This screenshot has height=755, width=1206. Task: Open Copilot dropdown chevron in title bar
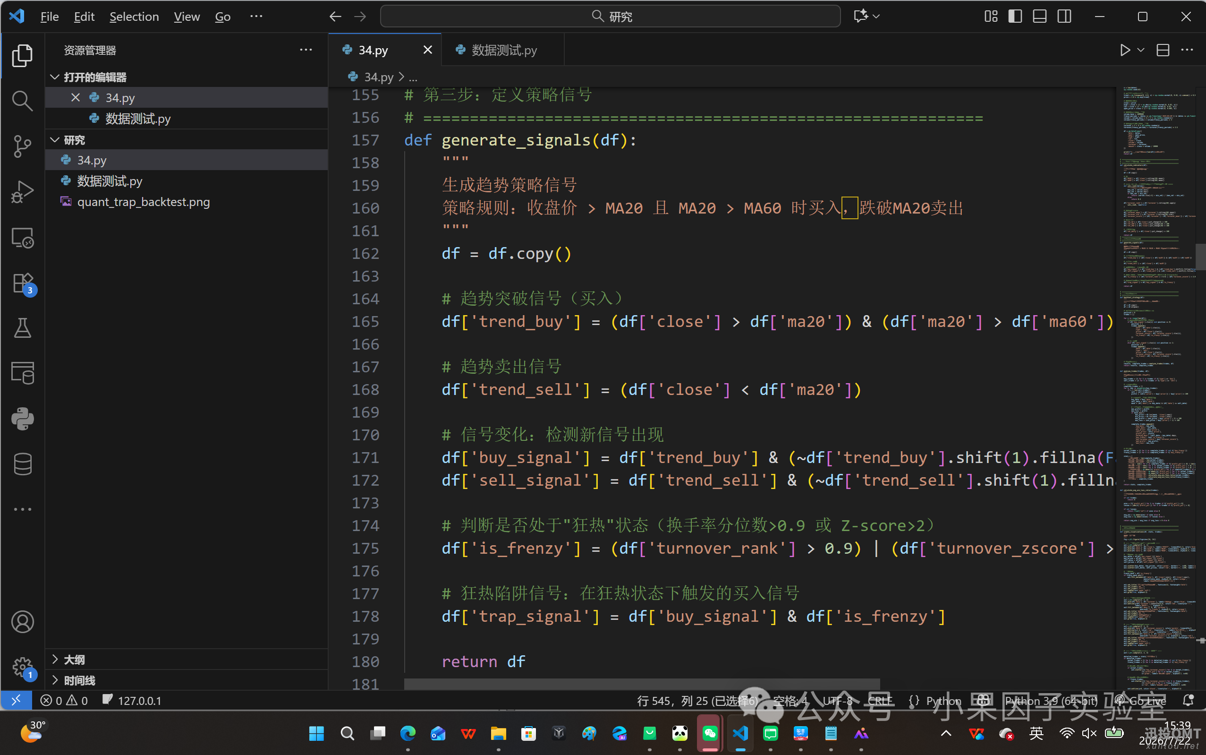click(x=876, y=17)
